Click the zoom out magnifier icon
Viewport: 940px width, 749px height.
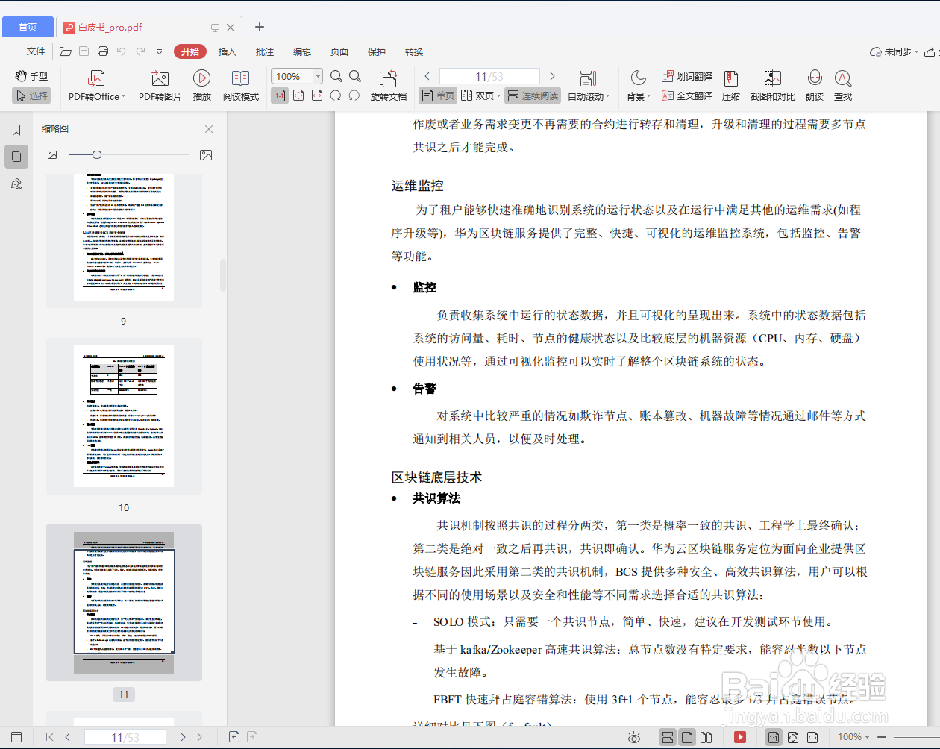[336, 76]
